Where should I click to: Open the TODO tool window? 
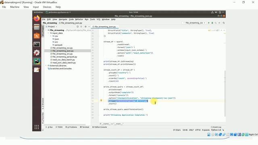tap(59, 127)
